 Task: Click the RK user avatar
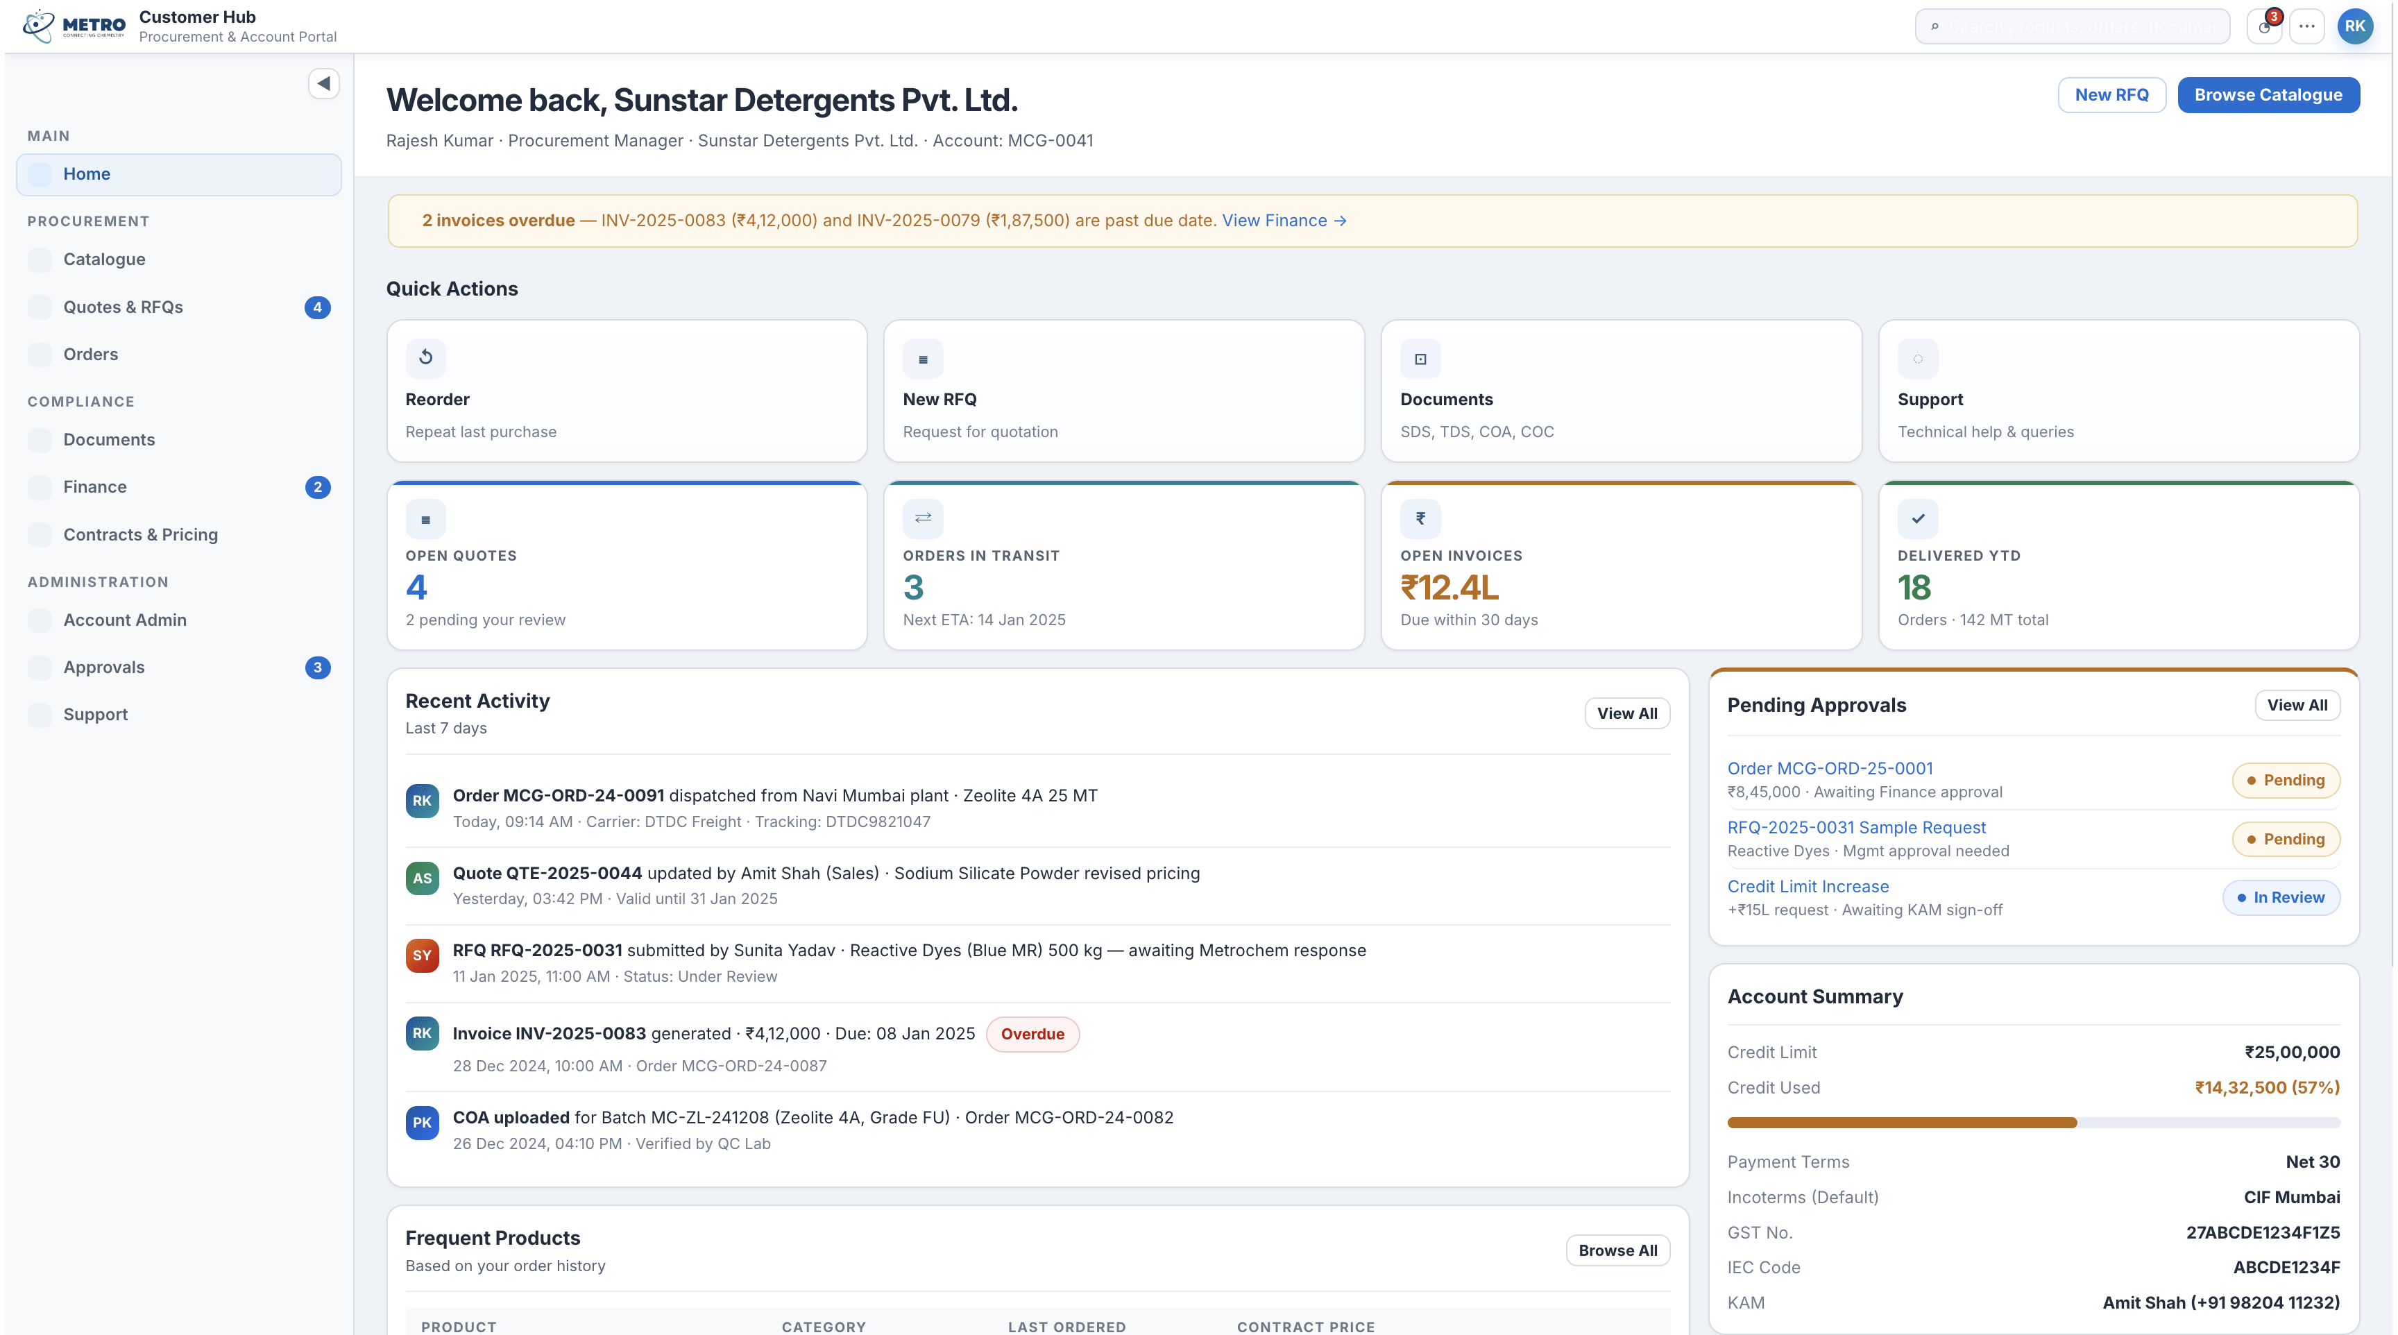click(x=2355, y=27)
